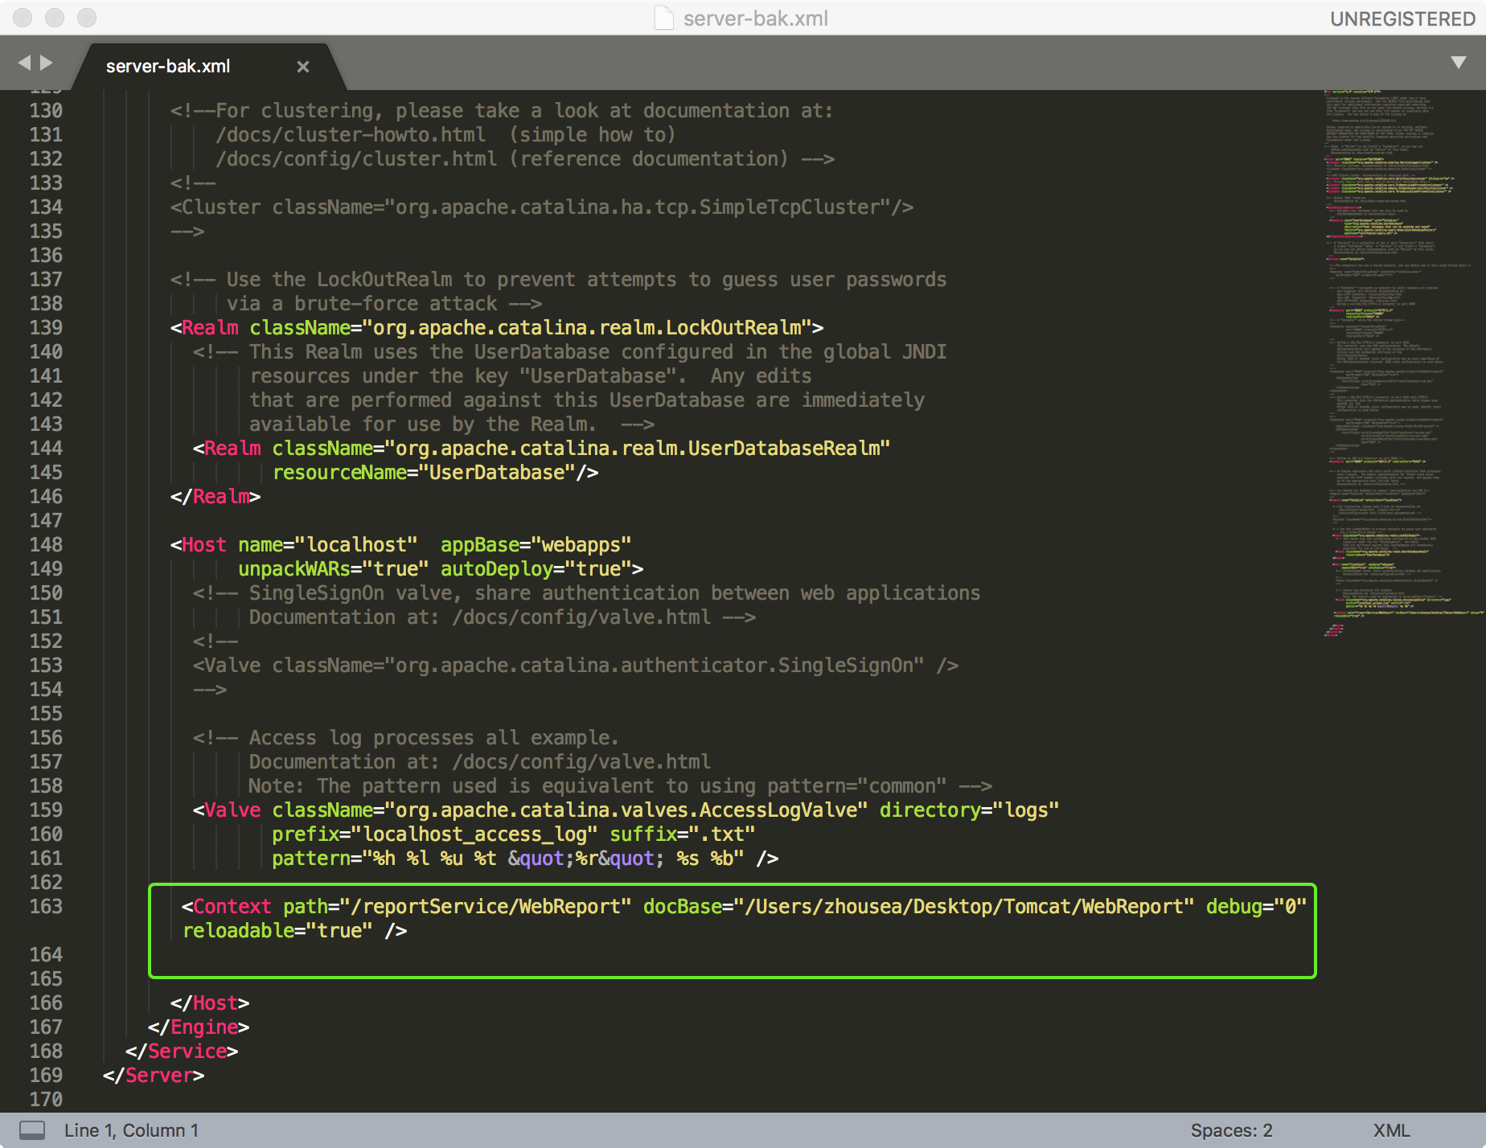Click line number 148 in the gutter
1486x1148 pixels.
(x=46, y=545)
